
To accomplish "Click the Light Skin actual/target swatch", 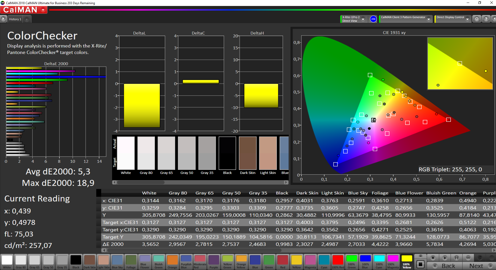I will [268, 153].
